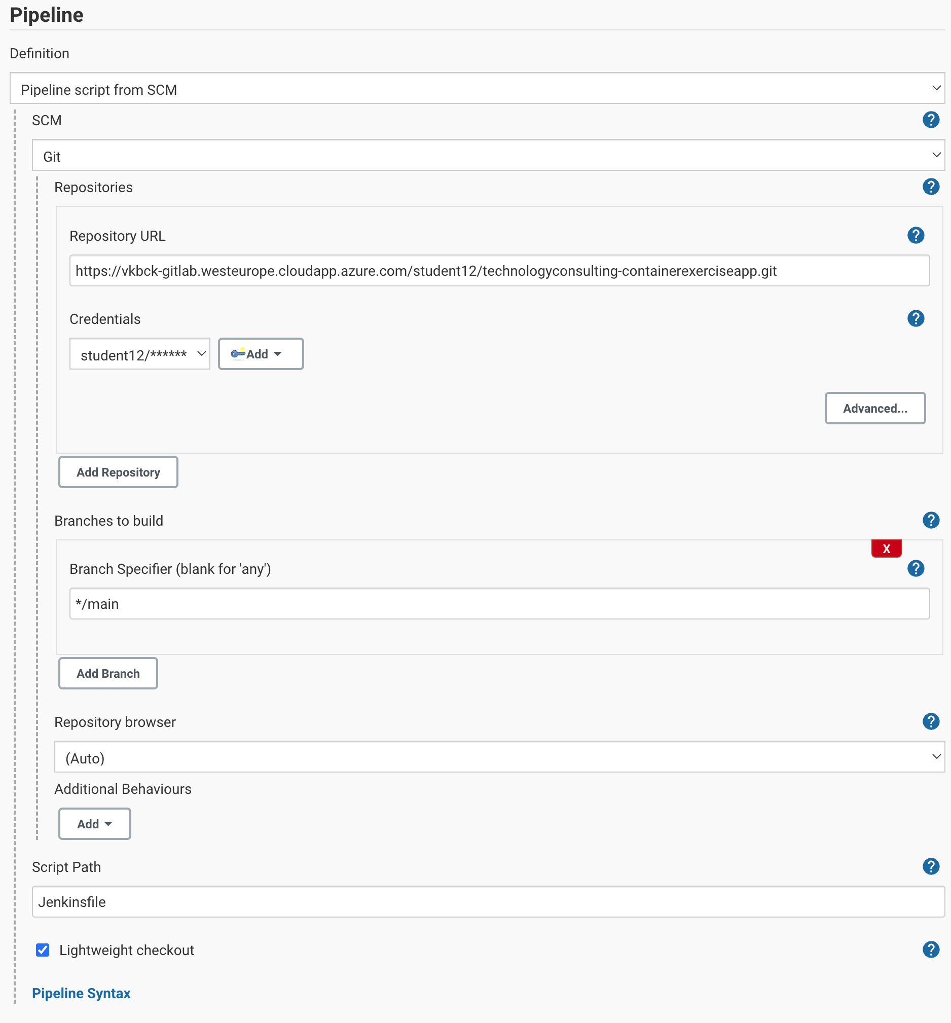Open help for Repository browser
951x1023 pixels.
click(930, 721)
